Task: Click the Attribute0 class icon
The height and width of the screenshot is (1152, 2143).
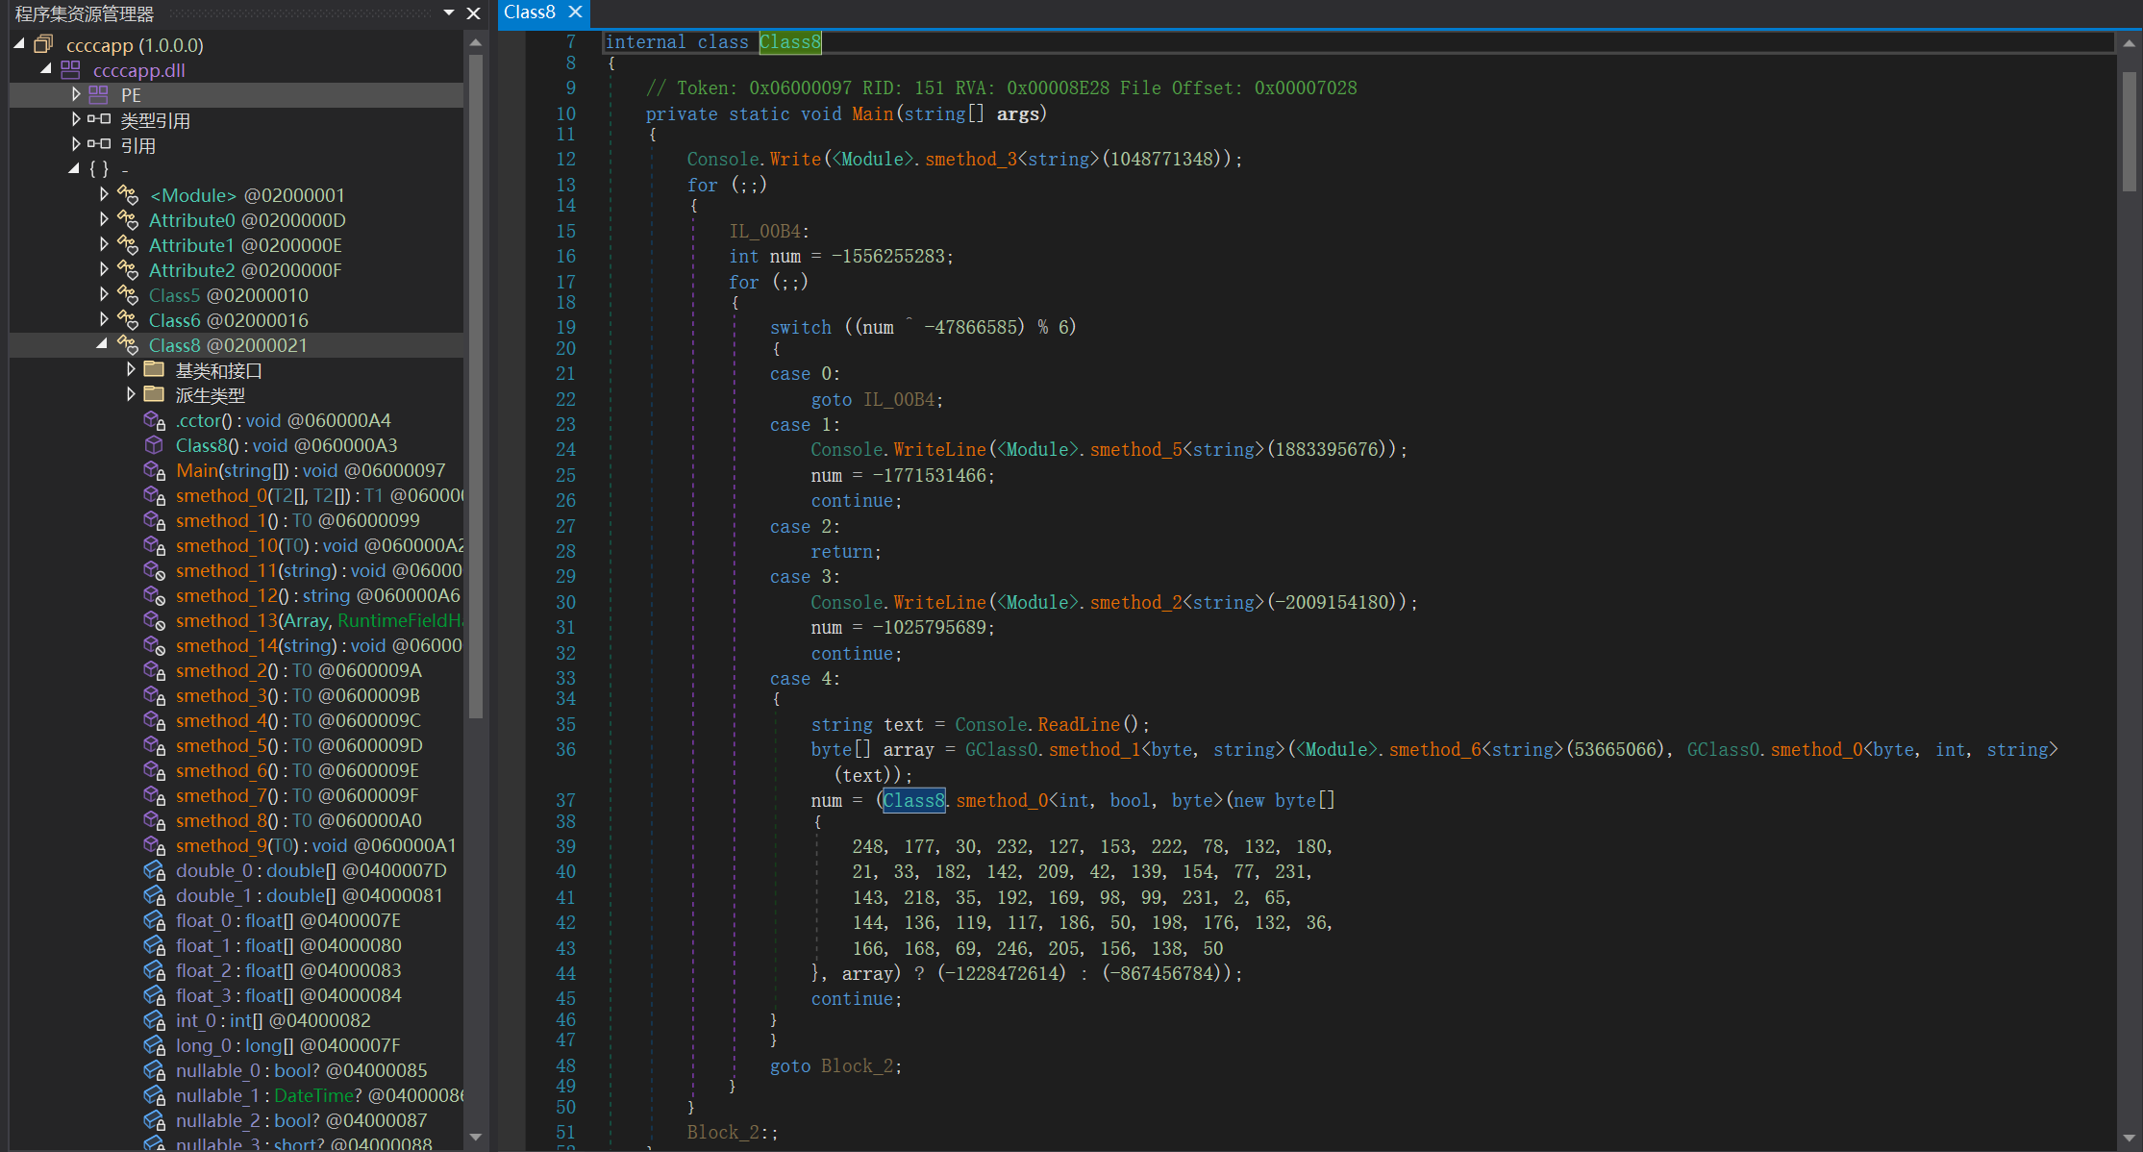Action: (128, 219)
